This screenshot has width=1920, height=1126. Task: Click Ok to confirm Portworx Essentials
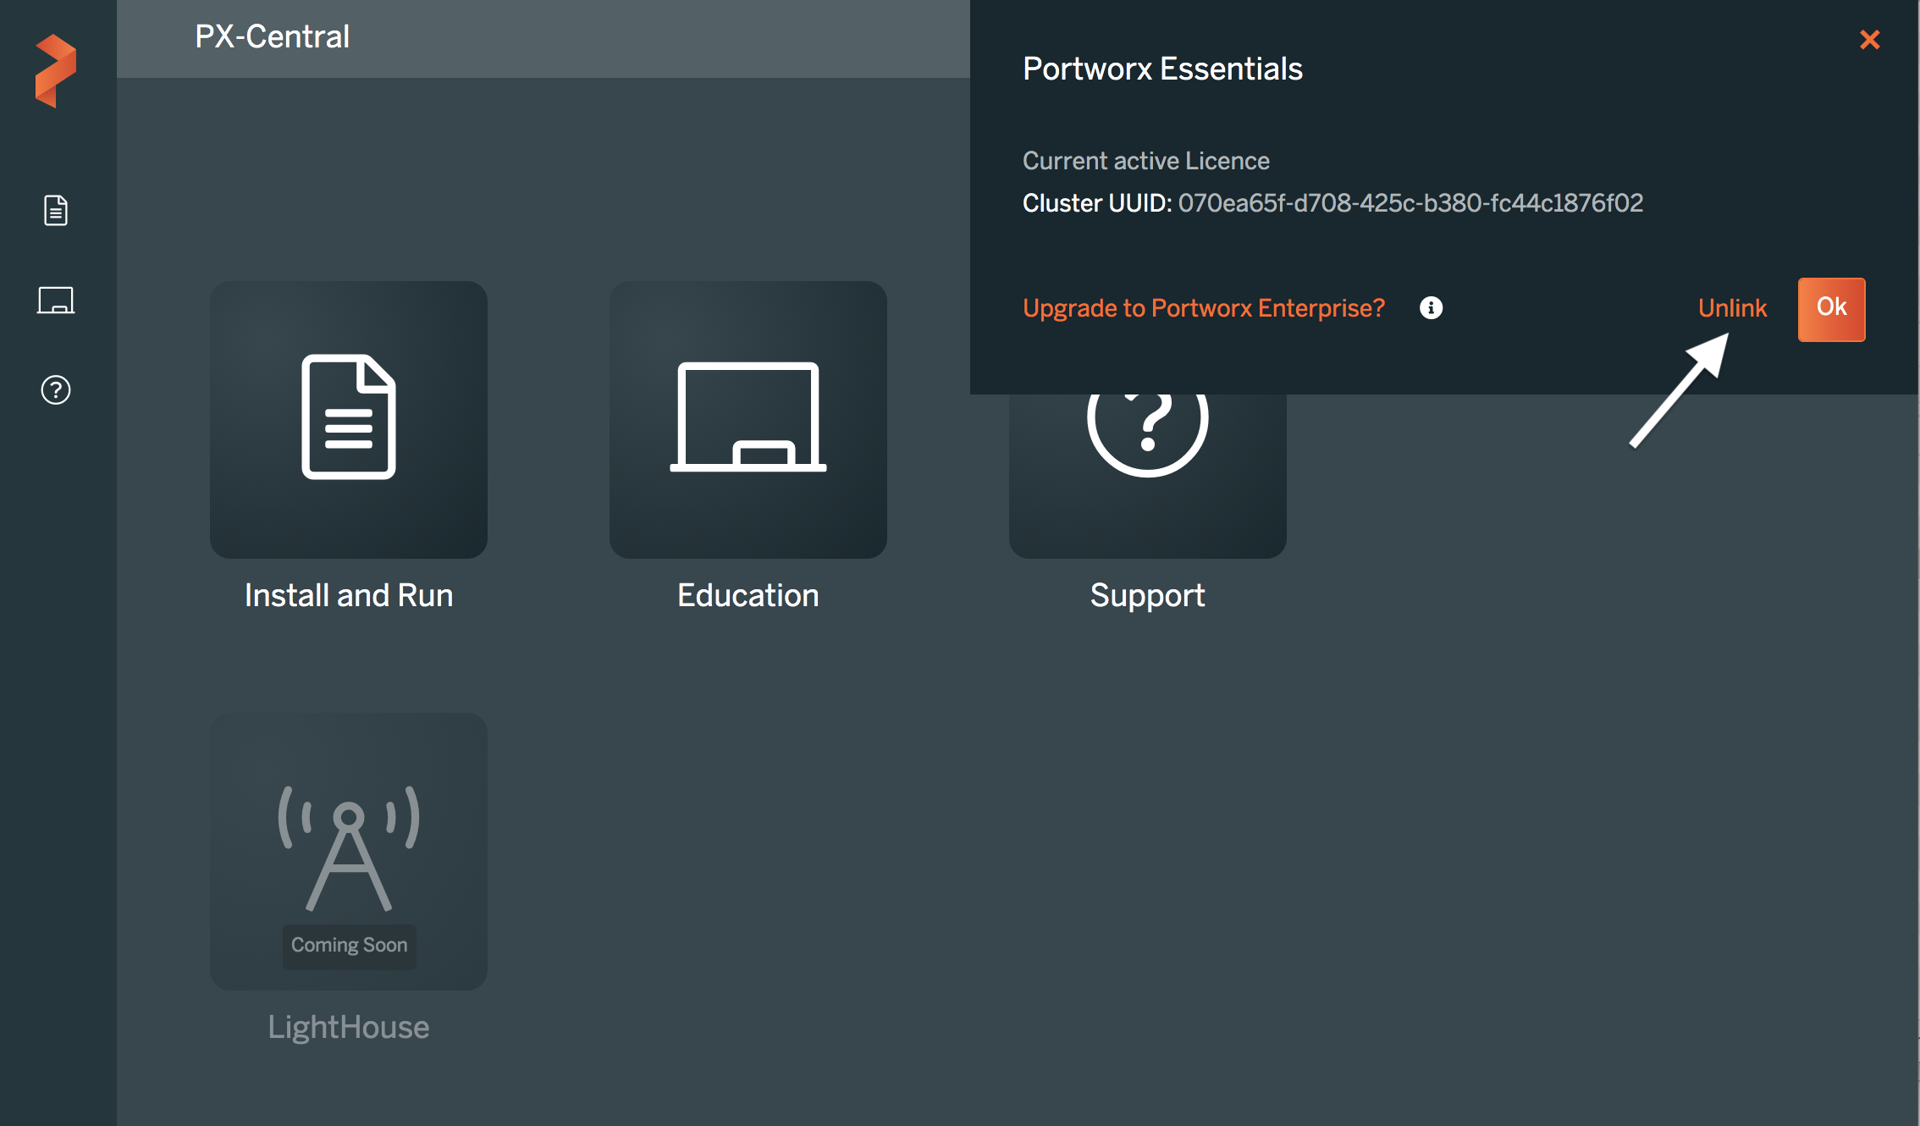tap(1829, 308)
